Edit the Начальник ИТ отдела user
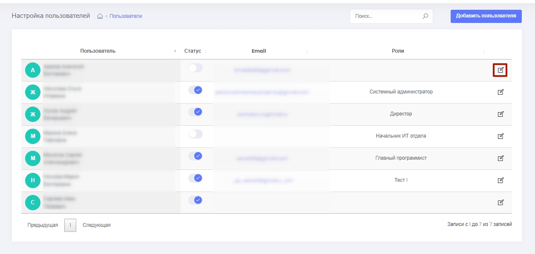This screenshot has width=535, height=254. pyautogui.click(x=500, y=136)
